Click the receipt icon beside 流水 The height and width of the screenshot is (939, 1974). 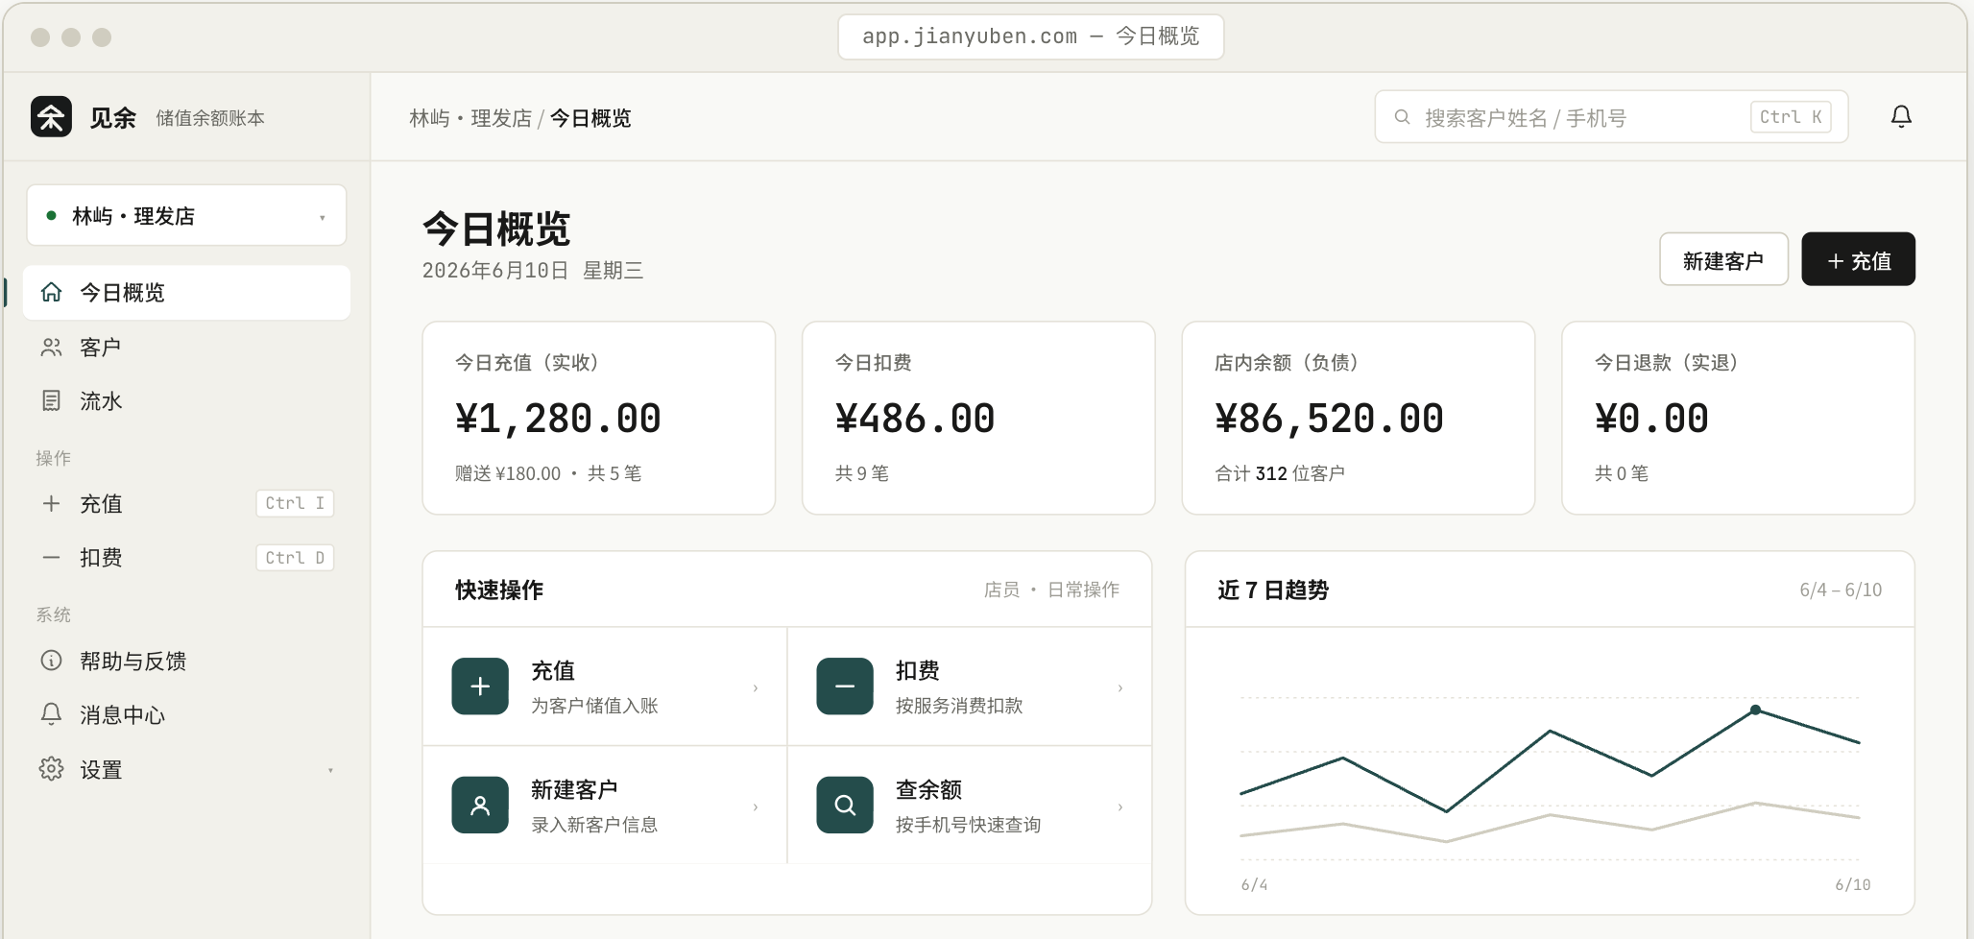tap(51, 400)
